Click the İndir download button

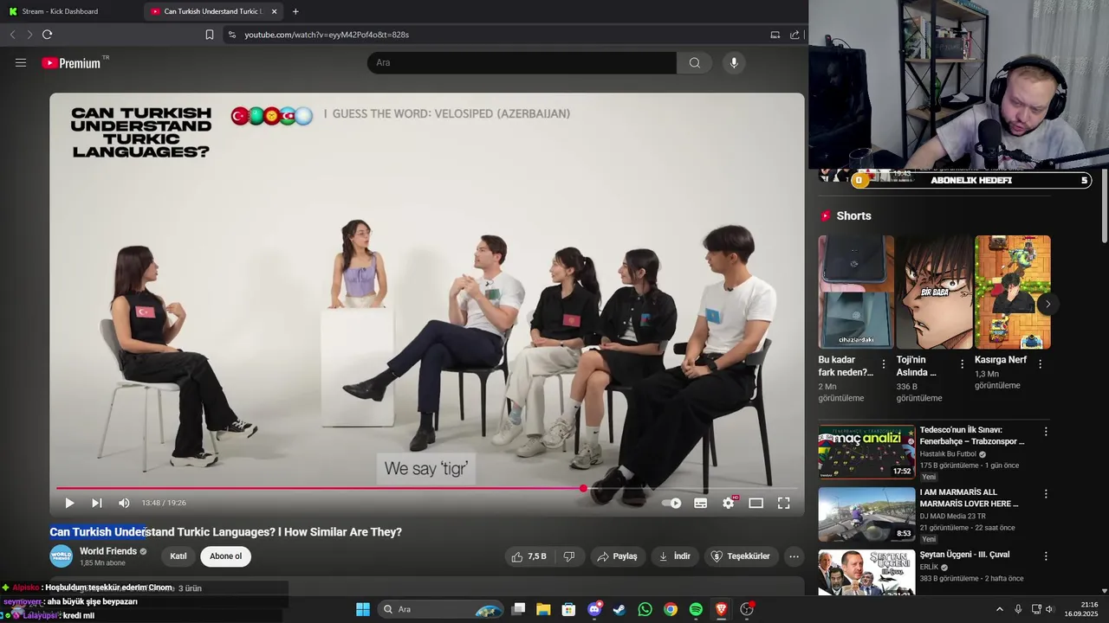tap(674, 556)
